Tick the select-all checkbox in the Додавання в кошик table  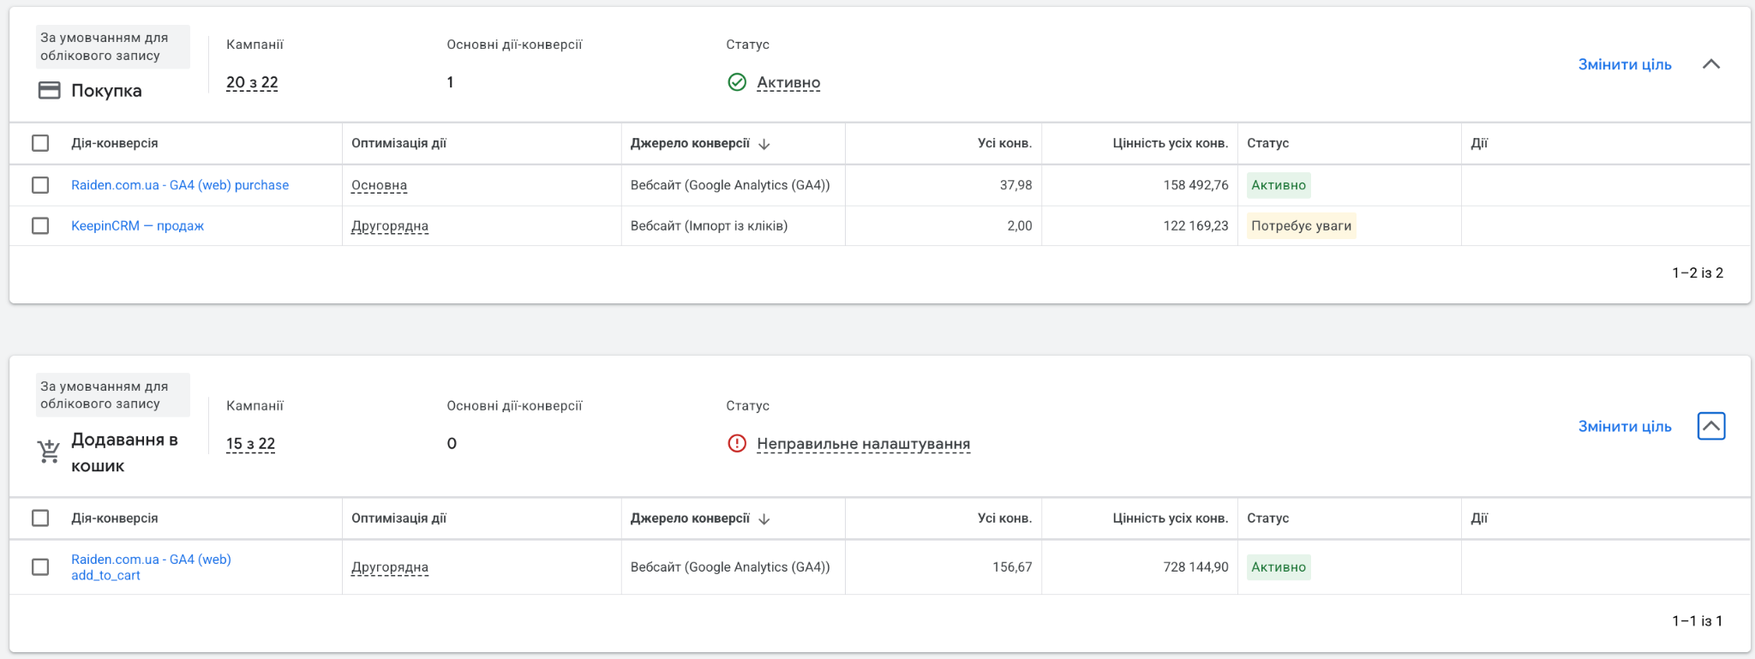point(40,518)
